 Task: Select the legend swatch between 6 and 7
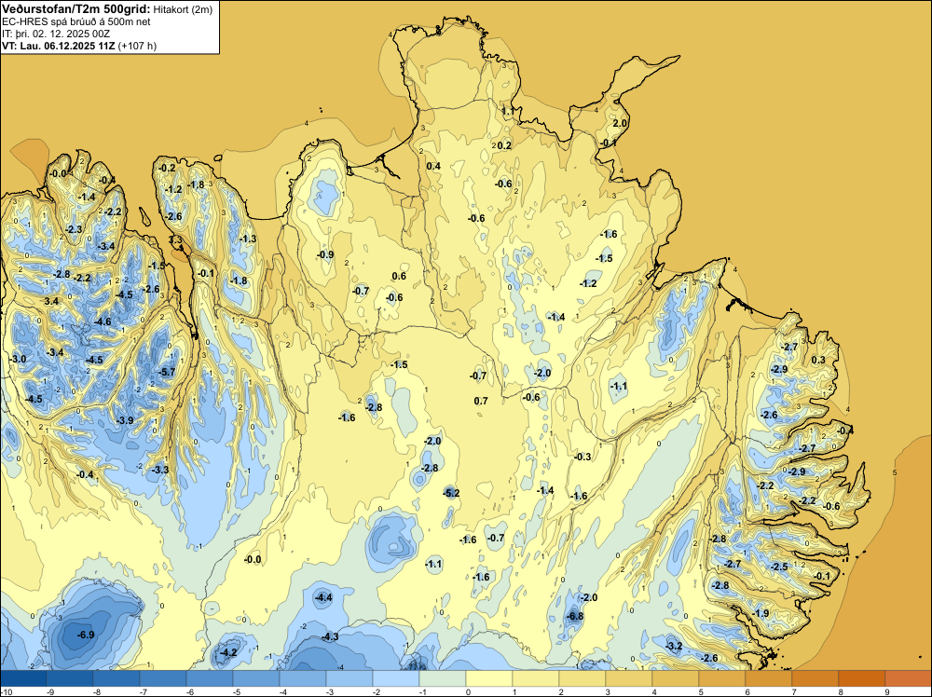tap(768, 678)
